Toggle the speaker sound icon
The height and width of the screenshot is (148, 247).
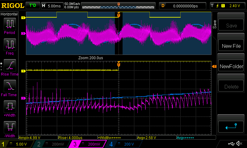(239, 144)
